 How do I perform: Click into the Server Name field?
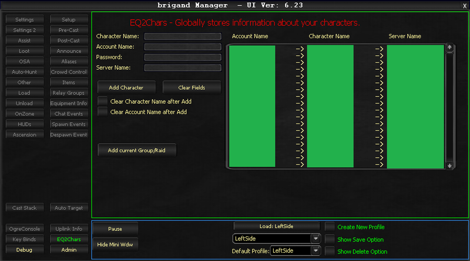pos(183,68)
